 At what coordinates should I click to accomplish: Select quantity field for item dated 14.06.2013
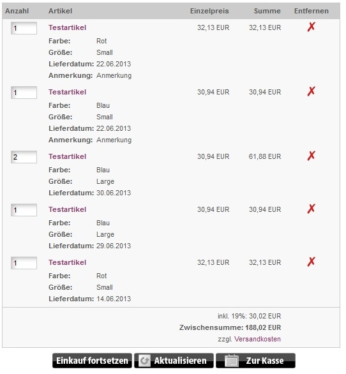point(24,263)
